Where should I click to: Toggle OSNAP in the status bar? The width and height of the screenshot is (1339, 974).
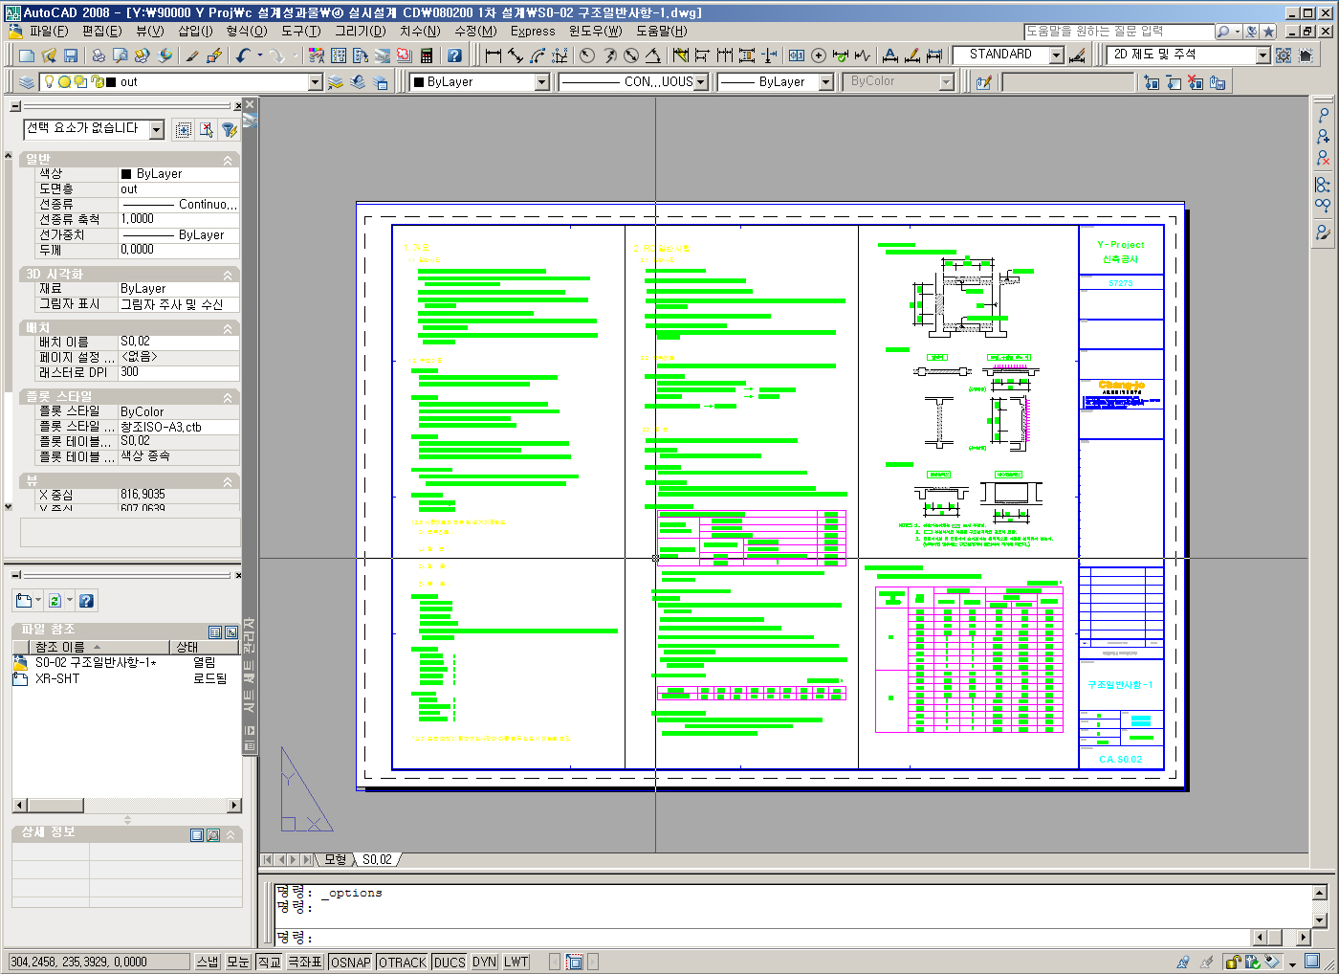point(350,962)
